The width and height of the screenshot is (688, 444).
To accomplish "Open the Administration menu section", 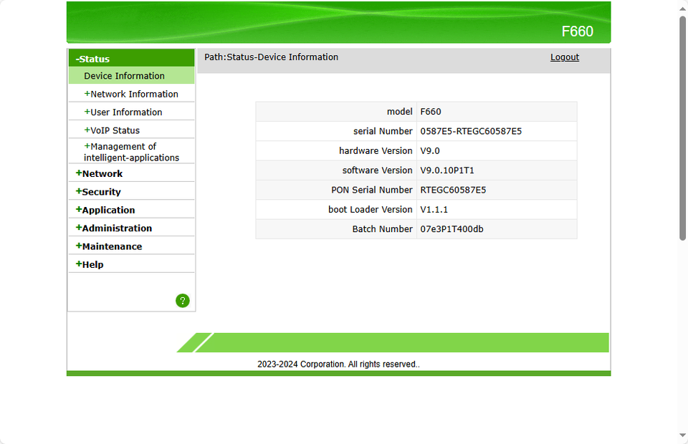I will point(116,228).
